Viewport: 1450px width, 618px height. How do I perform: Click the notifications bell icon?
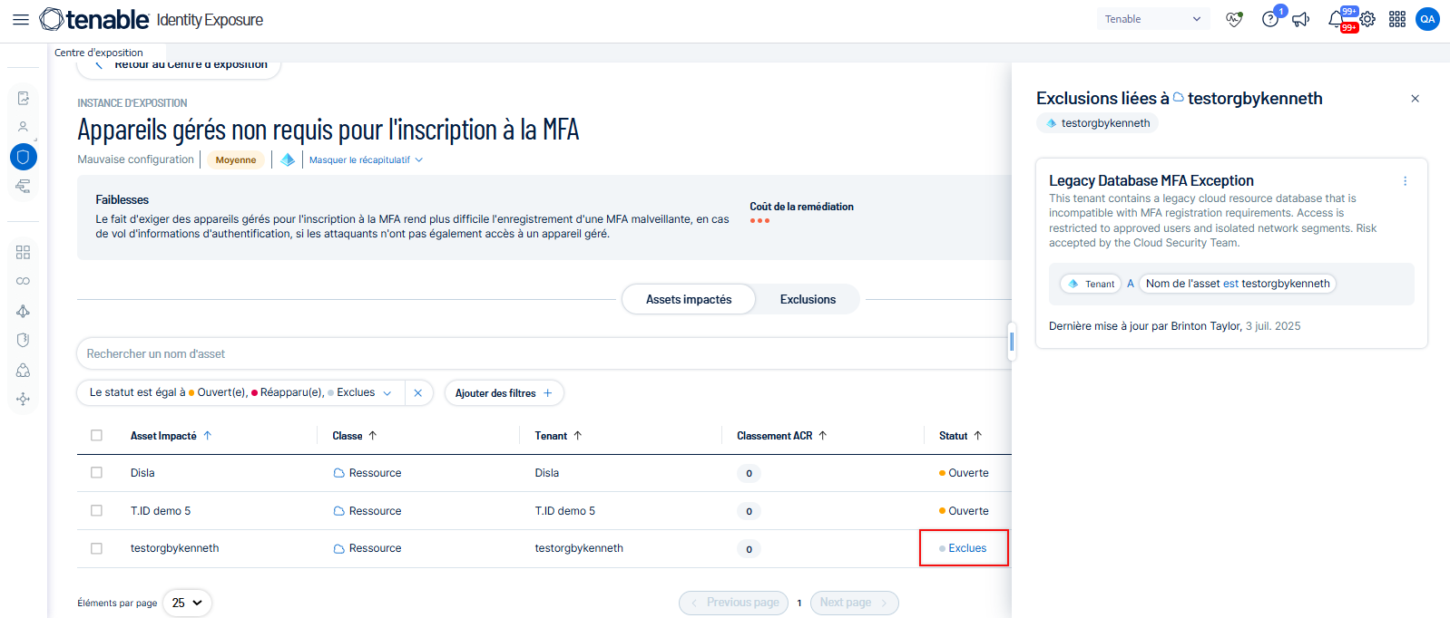point(1336,19)
